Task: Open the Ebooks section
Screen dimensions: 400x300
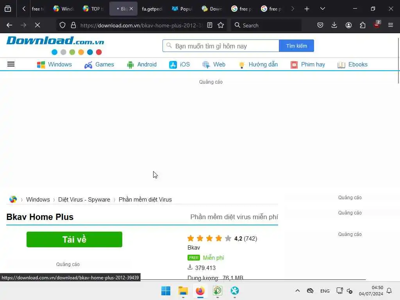Action: point(352,64)
